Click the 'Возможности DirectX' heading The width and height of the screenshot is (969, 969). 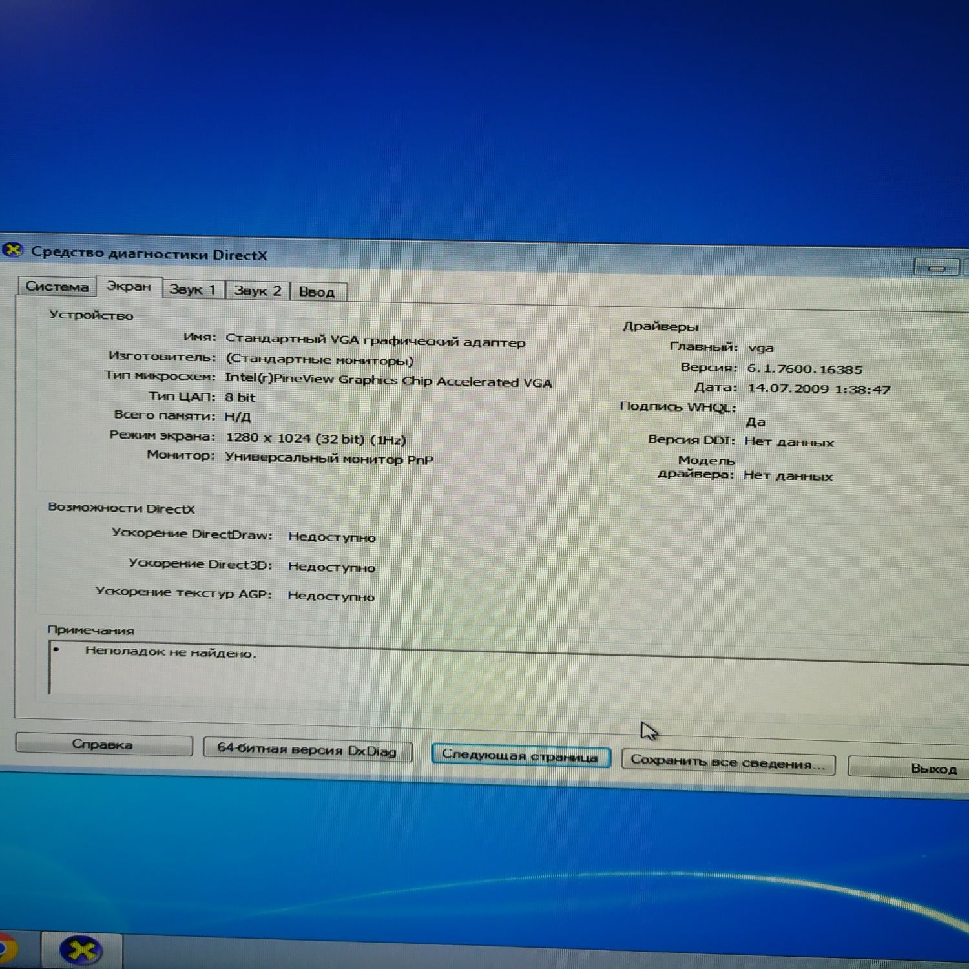coord(121,508)
